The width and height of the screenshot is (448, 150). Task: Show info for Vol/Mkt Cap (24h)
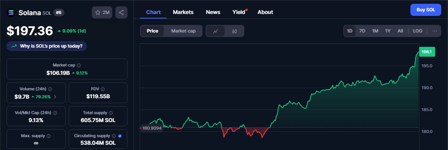(55, 113)
